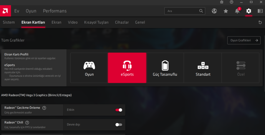Enable the Radeon Chill toggle

pyautogui.click(x=119, y=124)
